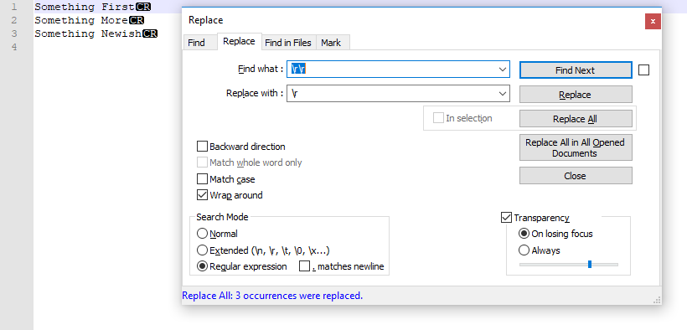Click line number 2 in the margin

point(14,20)
